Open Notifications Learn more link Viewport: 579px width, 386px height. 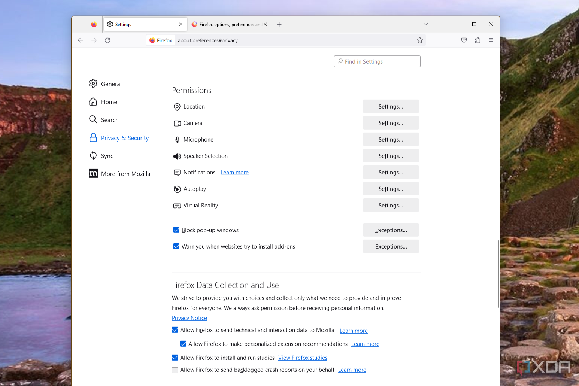tap(234, 173)
